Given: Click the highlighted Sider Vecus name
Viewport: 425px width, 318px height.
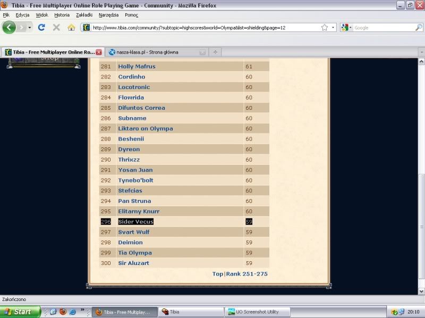Looking at the screenshot, I should click(136, 222).
